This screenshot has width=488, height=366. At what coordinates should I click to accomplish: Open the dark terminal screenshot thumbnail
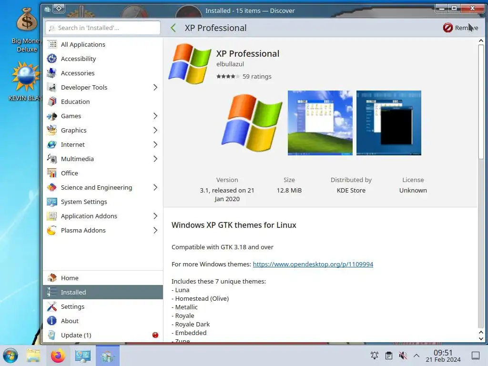[389, 123]
